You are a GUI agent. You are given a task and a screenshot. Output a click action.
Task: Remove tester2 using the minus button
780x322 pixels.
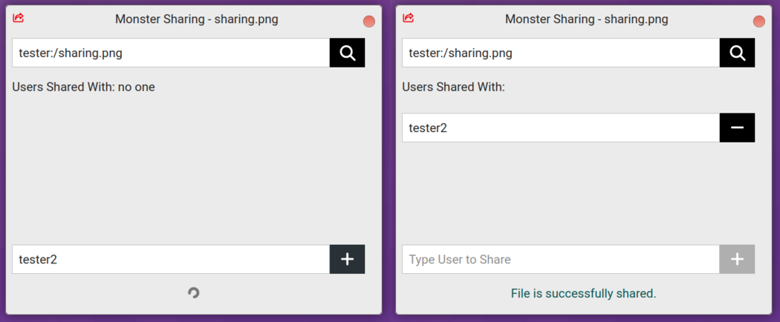click(737, 128)
